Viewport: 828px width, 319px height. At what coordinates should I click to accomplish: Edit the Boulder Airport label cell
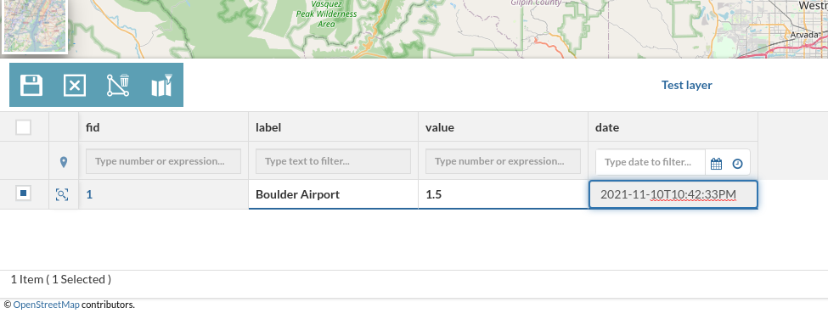coord(333,194)
